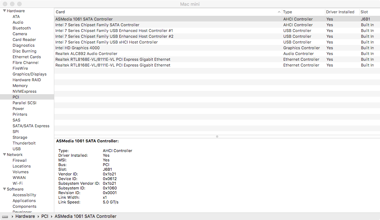Image resolution: width=380 pixels, height=220 pixels.
Task: Open Printers sidebar entry
Action: click(20, 114)
